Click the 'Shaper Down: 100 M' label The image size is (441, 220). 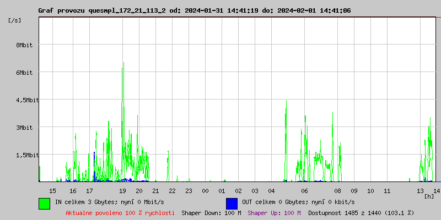click(x=211, y=212)
